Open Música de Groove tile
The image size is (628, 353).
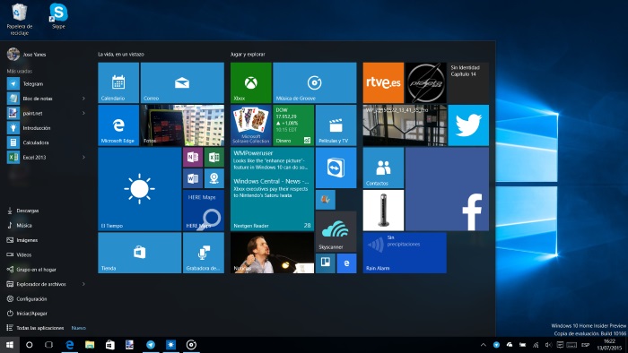pyautogui.click(x=314, y=82)
